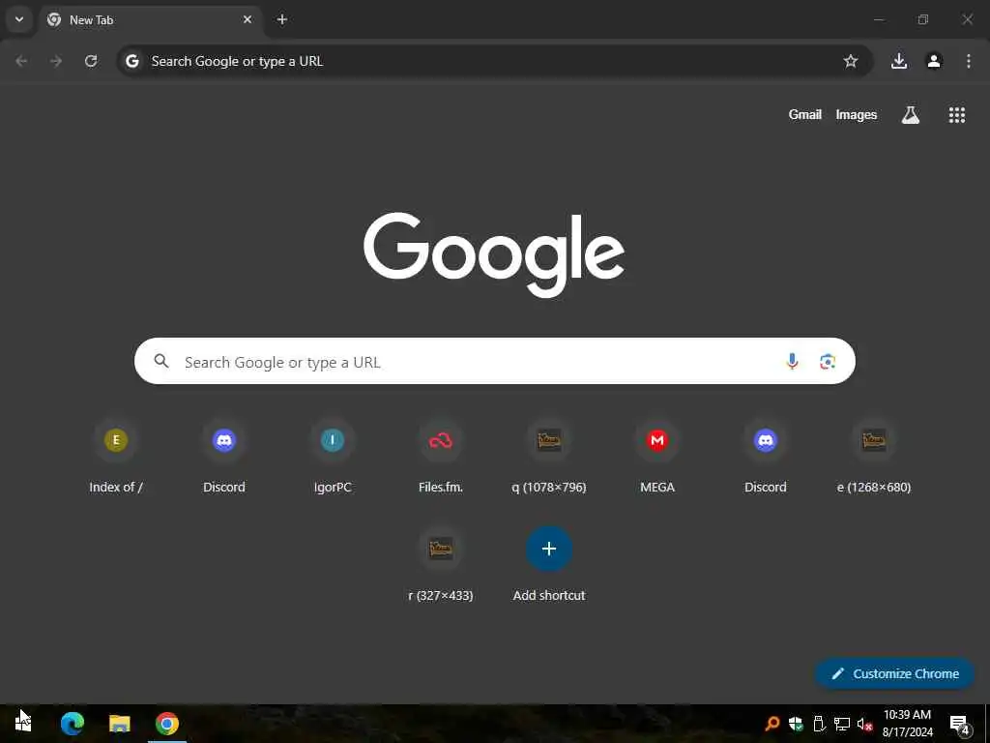
Task: Go back using the back arrow
Action: [21, 61]
